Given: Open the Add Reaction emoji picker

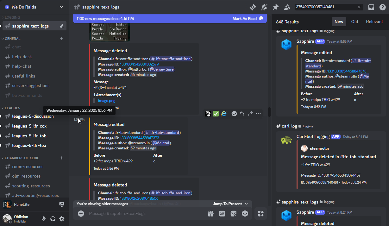Looking at the screenshot, I should coord(234,113).
